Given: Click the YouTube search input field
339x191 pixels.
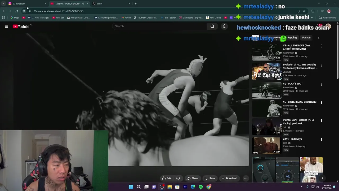Looking at the screenshot, I should 160,26.
